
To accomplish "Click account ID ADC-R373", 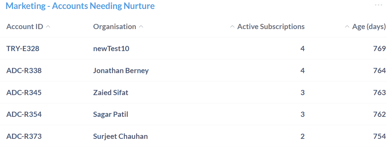I will tap(24, 136).
